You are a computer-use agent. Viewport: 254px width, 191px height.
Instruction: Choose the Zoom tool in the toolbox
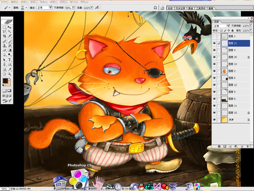pyautogui.click(x=10, y=74)
